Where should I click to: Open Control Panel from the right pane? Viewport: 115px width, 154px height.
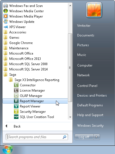click(87, 86)
